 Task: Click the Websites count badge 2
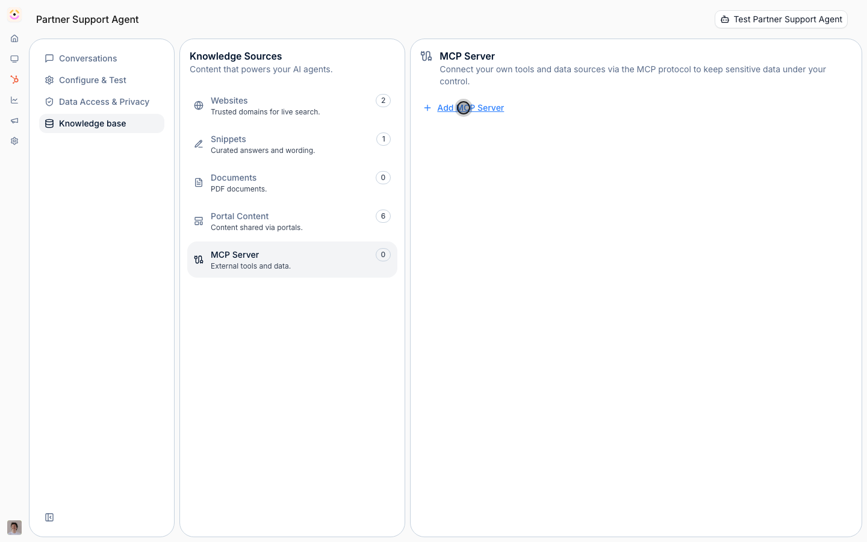pos(383,101)
